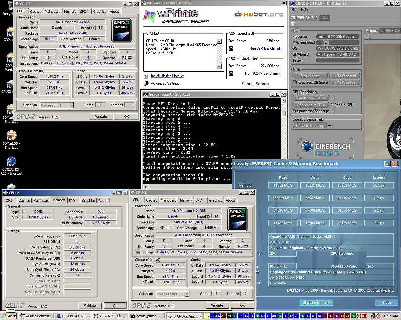
Task: Click the Tester input field in CINEBENCH
Action: [338, 60]
